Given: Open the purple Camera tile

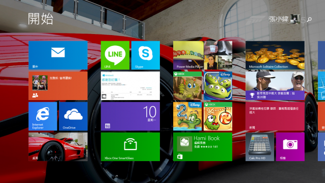Looking at the screenshot, I should 290,147.
